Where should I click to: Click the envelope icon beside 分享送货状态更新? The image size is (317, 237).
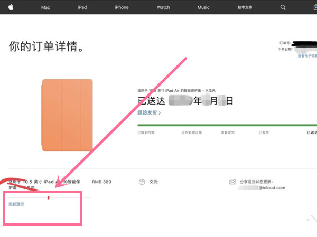click(232, 182)
